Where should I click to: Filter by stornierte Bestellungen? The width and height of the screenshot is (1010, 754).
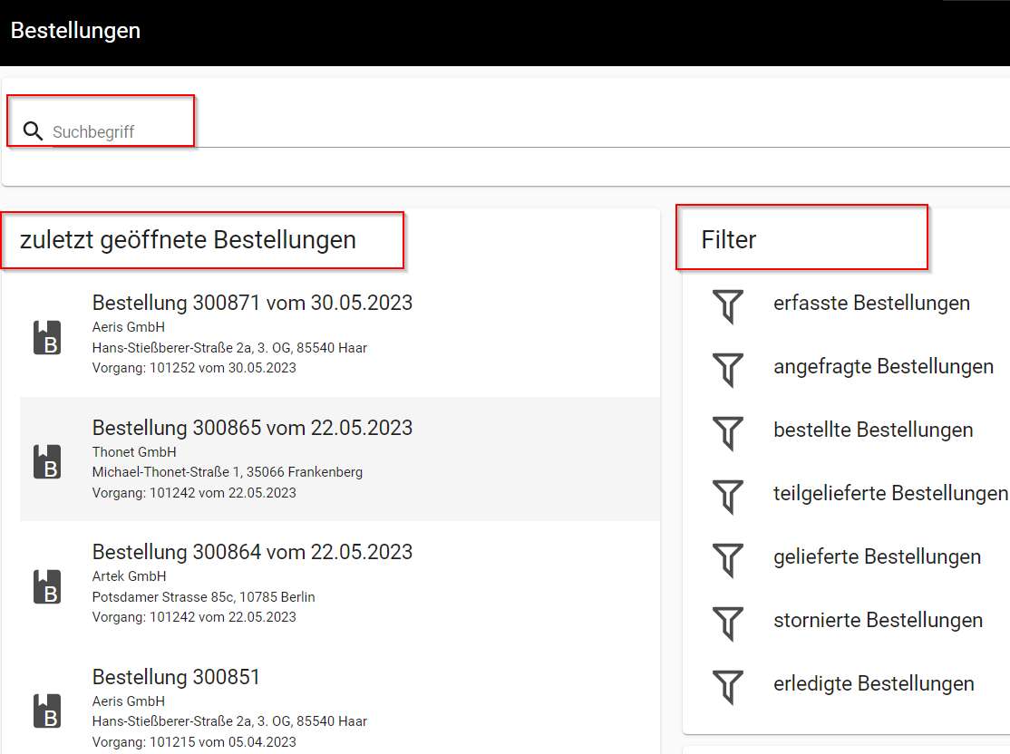(878, 620)
